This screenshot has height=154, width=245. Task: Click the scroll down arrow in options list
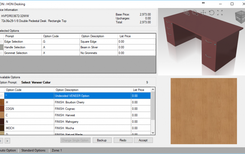coord(153,133)
